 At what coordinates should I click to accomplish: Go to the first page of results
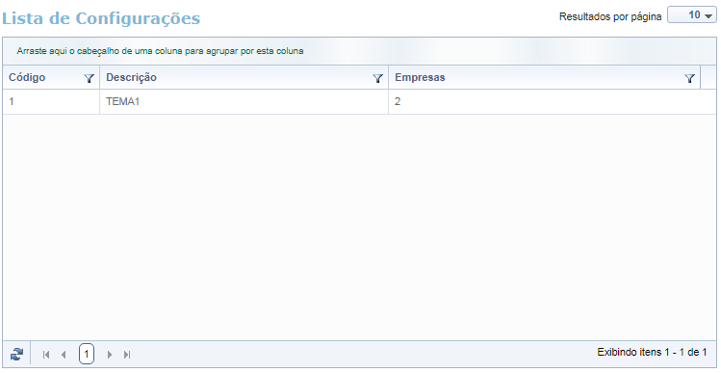coord(46,355)
